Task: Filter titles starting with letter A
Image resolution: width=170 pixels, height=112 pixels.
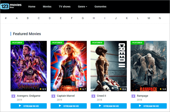Action: [x=17, y=18]
